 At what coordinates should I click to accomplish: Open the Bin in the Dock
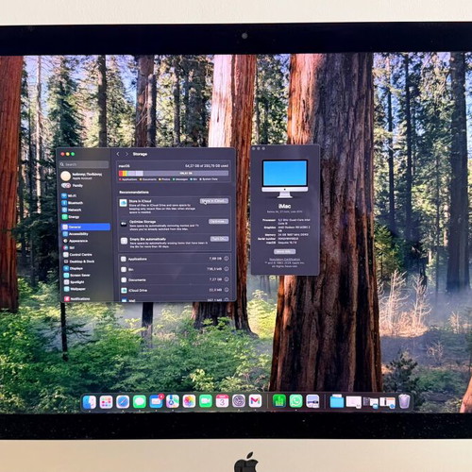[x=404, y=401]
